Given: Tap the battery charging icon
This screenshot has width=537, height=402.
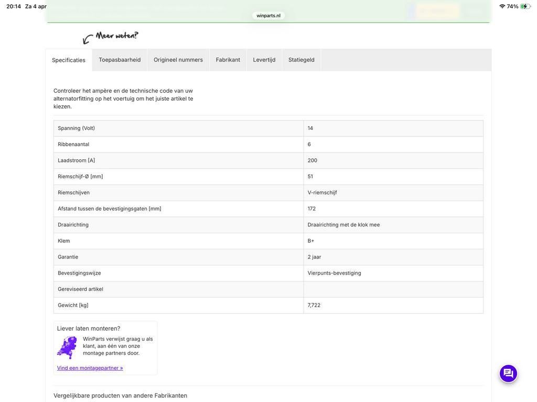Looking at the screenshot, I should tap(525, 6).
